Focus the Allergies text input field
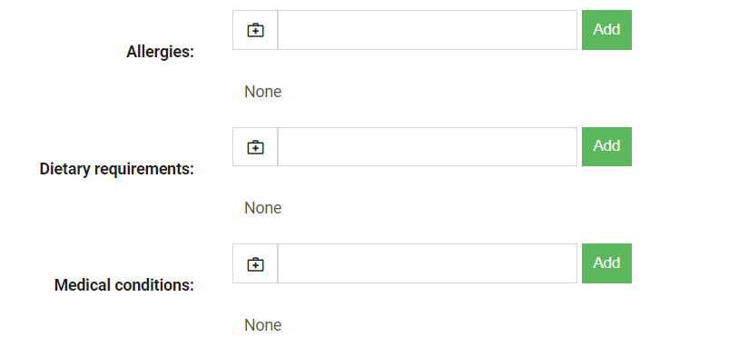729x347 pixels. 428,30
